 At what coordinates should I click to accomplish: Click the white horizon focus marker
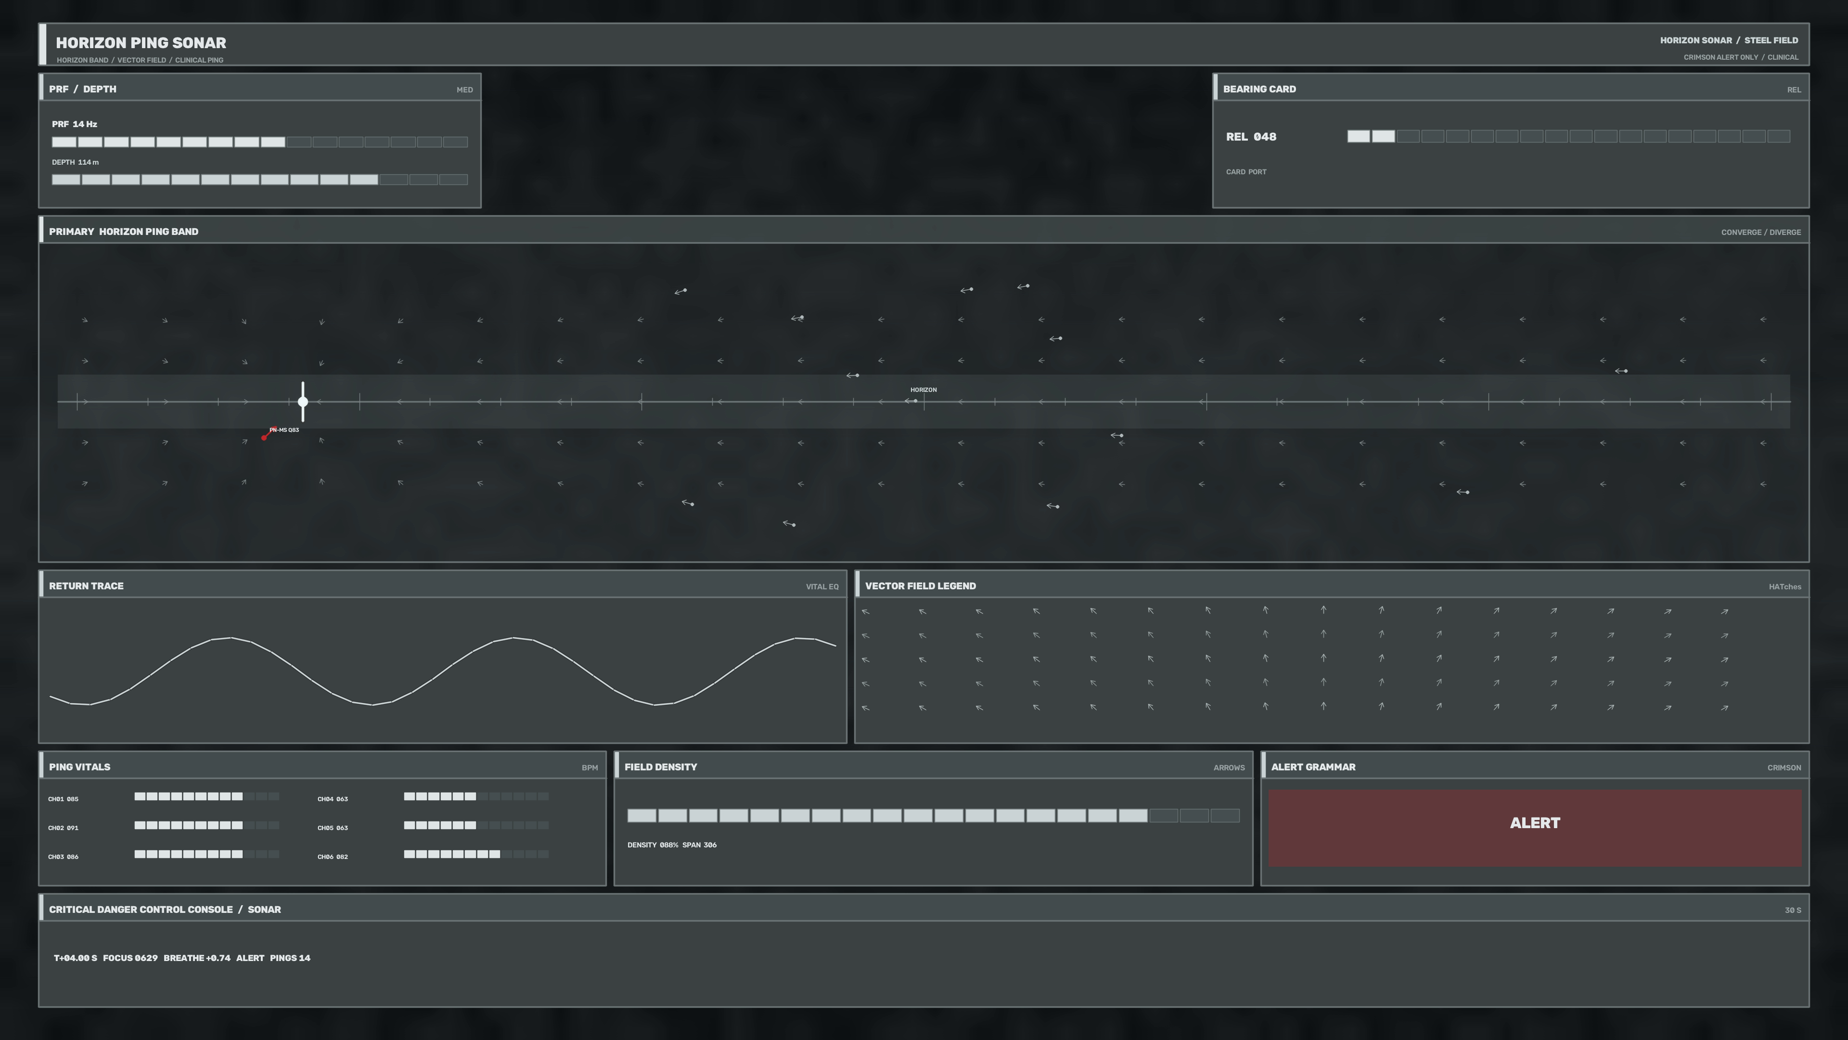[x=303, y=402]
